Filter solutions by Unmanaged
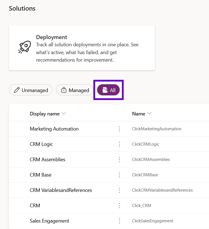Screen dimensions: 209x229 click(x=31, y=90)
